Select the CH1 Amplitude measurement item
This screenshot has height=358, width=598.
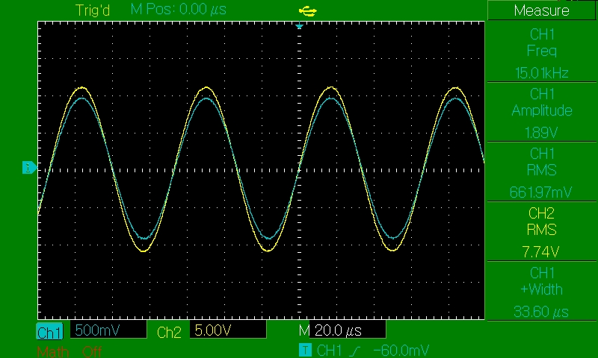pyautogui.click(x=542, y=110)
